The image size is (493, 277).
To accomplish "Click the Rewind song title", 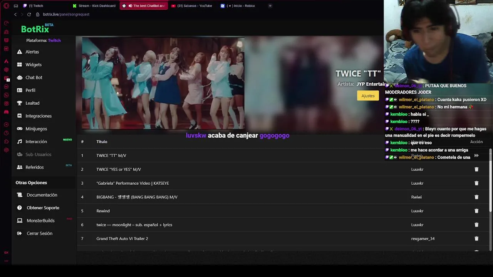I will pos(103,211).
